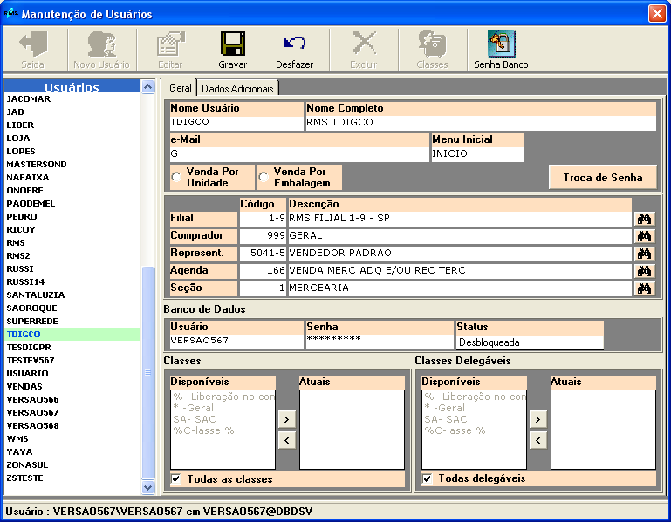Image resolution: width=671 pixels, height=522 pixels.
Task: Select user VERSAO568 in the list
Action: click(72, 426)
